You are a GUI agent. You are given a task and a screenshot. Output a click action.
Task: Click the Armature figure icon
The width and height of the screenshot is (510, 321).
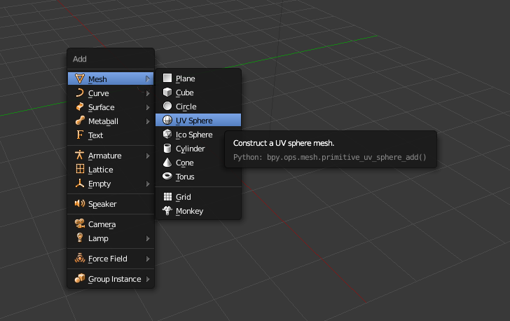pos(80,155)
